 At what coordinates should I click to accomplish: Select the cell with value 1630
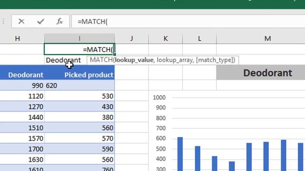[22, 160]
